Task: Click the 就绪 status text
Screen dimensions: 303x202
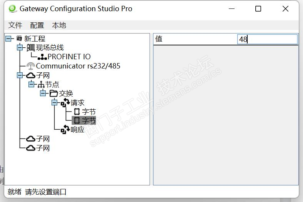Action: pos(15,192)
